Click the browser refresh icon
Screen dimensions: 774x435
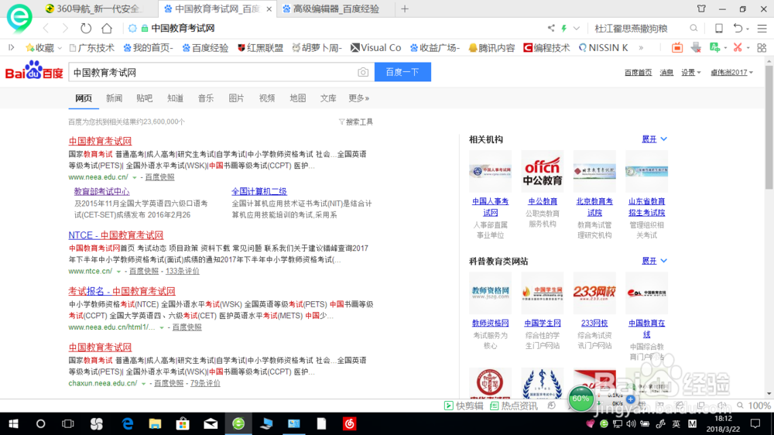pyautogui.click(x=86, y=28)
